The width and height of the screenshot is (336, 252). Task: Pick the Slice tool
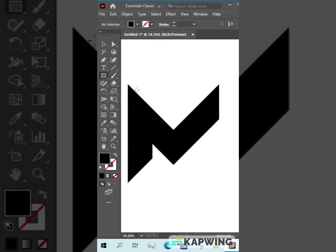point(113,139)
